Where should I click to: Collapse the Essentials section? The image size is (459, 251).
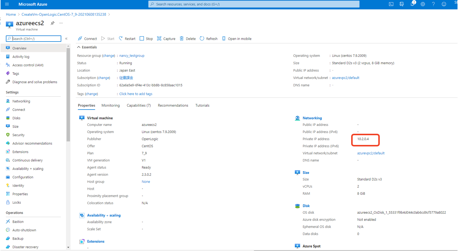click(87, 47)
